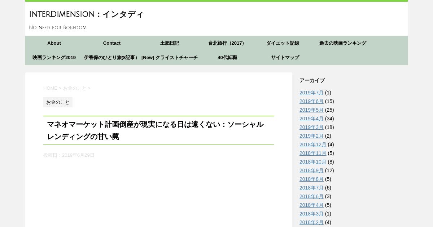Open the 2019年6月 archive
The height and width of the screenshot is (227, 433).
[311, 101]
